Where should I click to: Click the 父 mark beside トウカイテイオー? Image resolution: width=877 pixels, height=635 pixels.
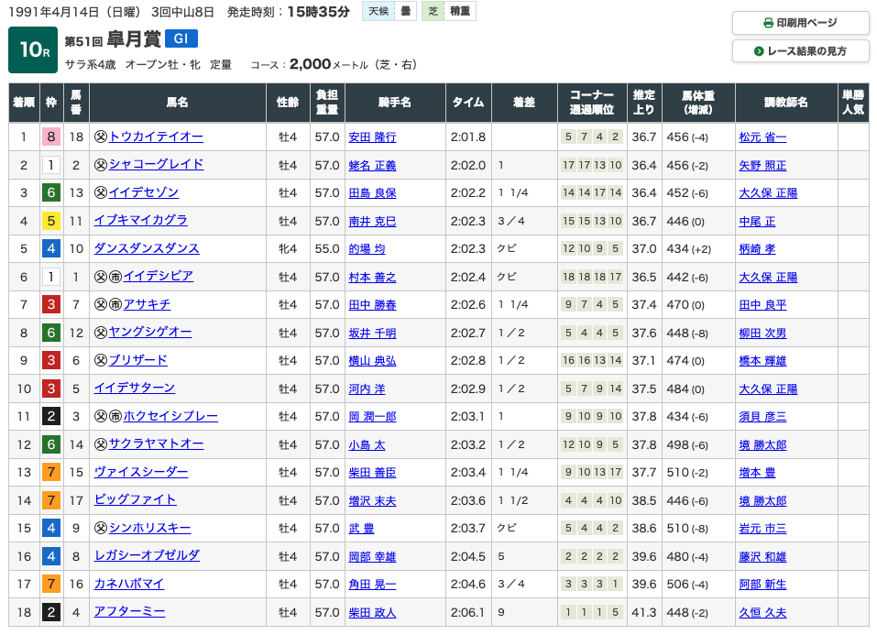tap(101, 137)
